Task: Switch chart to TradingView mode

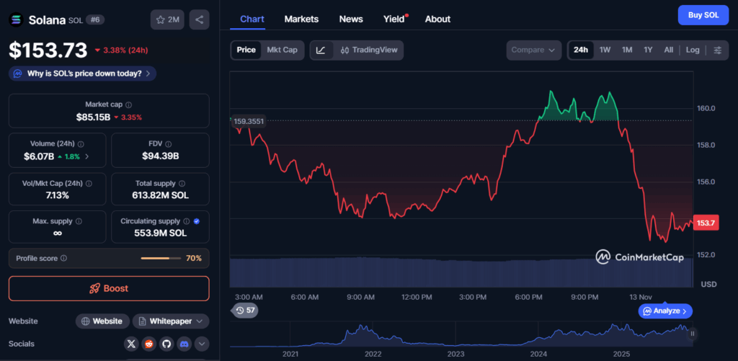Action: click(x=368, y=50)
